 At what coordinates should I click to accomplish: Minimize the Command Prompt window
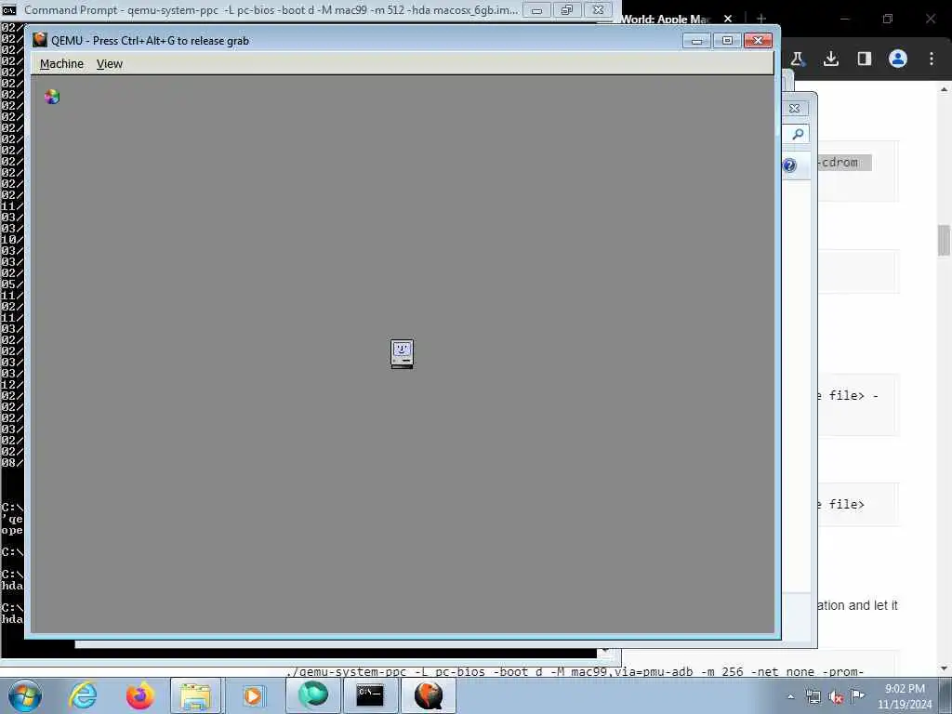click(x=536, y=9)
